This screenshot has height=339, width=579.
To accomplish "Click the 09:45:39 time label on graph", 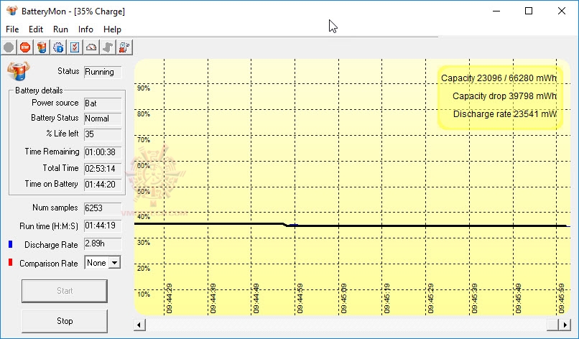I will tap(475, 298).
